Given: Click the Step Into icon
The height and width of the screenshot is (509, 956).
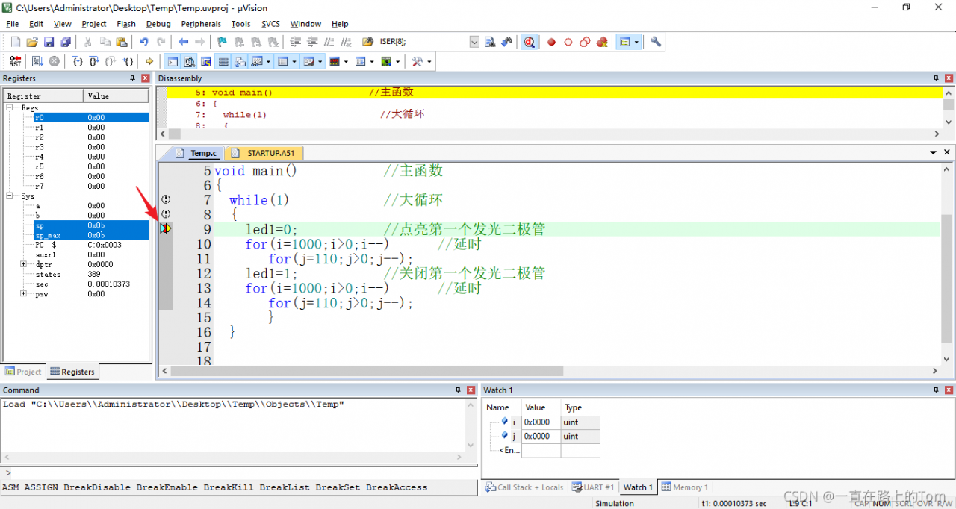Looking at the screenshot, I should [78, 61].
